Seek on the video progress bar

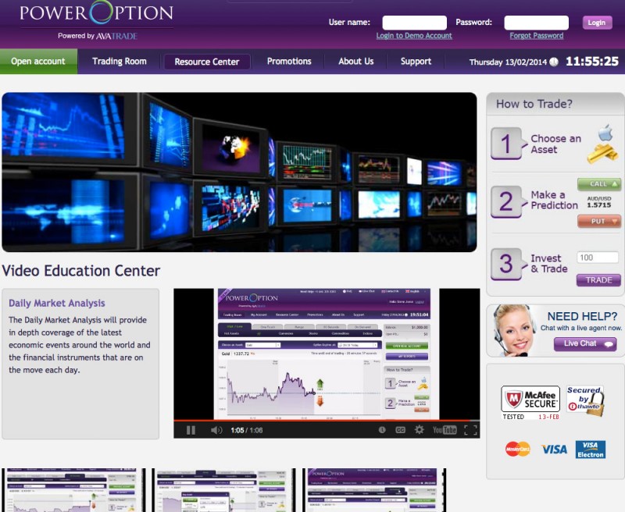click(x=327, y=420)
